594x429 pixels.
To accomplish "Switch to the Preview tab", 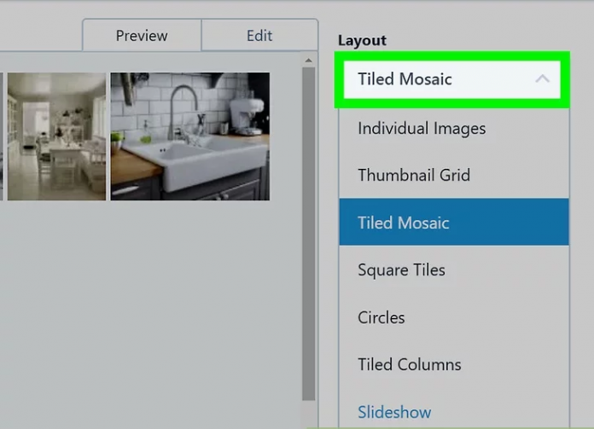I will click(x=142, y=36).
